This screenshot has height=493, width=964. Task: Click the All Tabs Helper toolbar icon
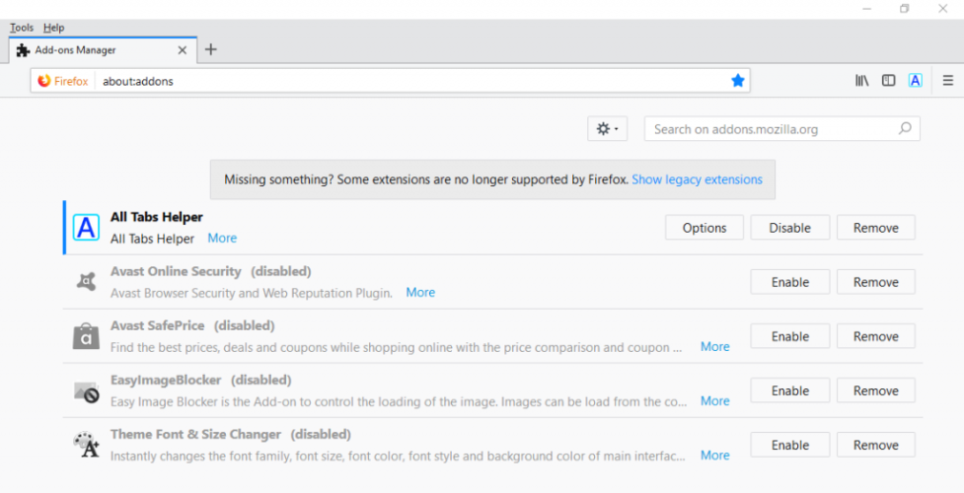point(916,81)
